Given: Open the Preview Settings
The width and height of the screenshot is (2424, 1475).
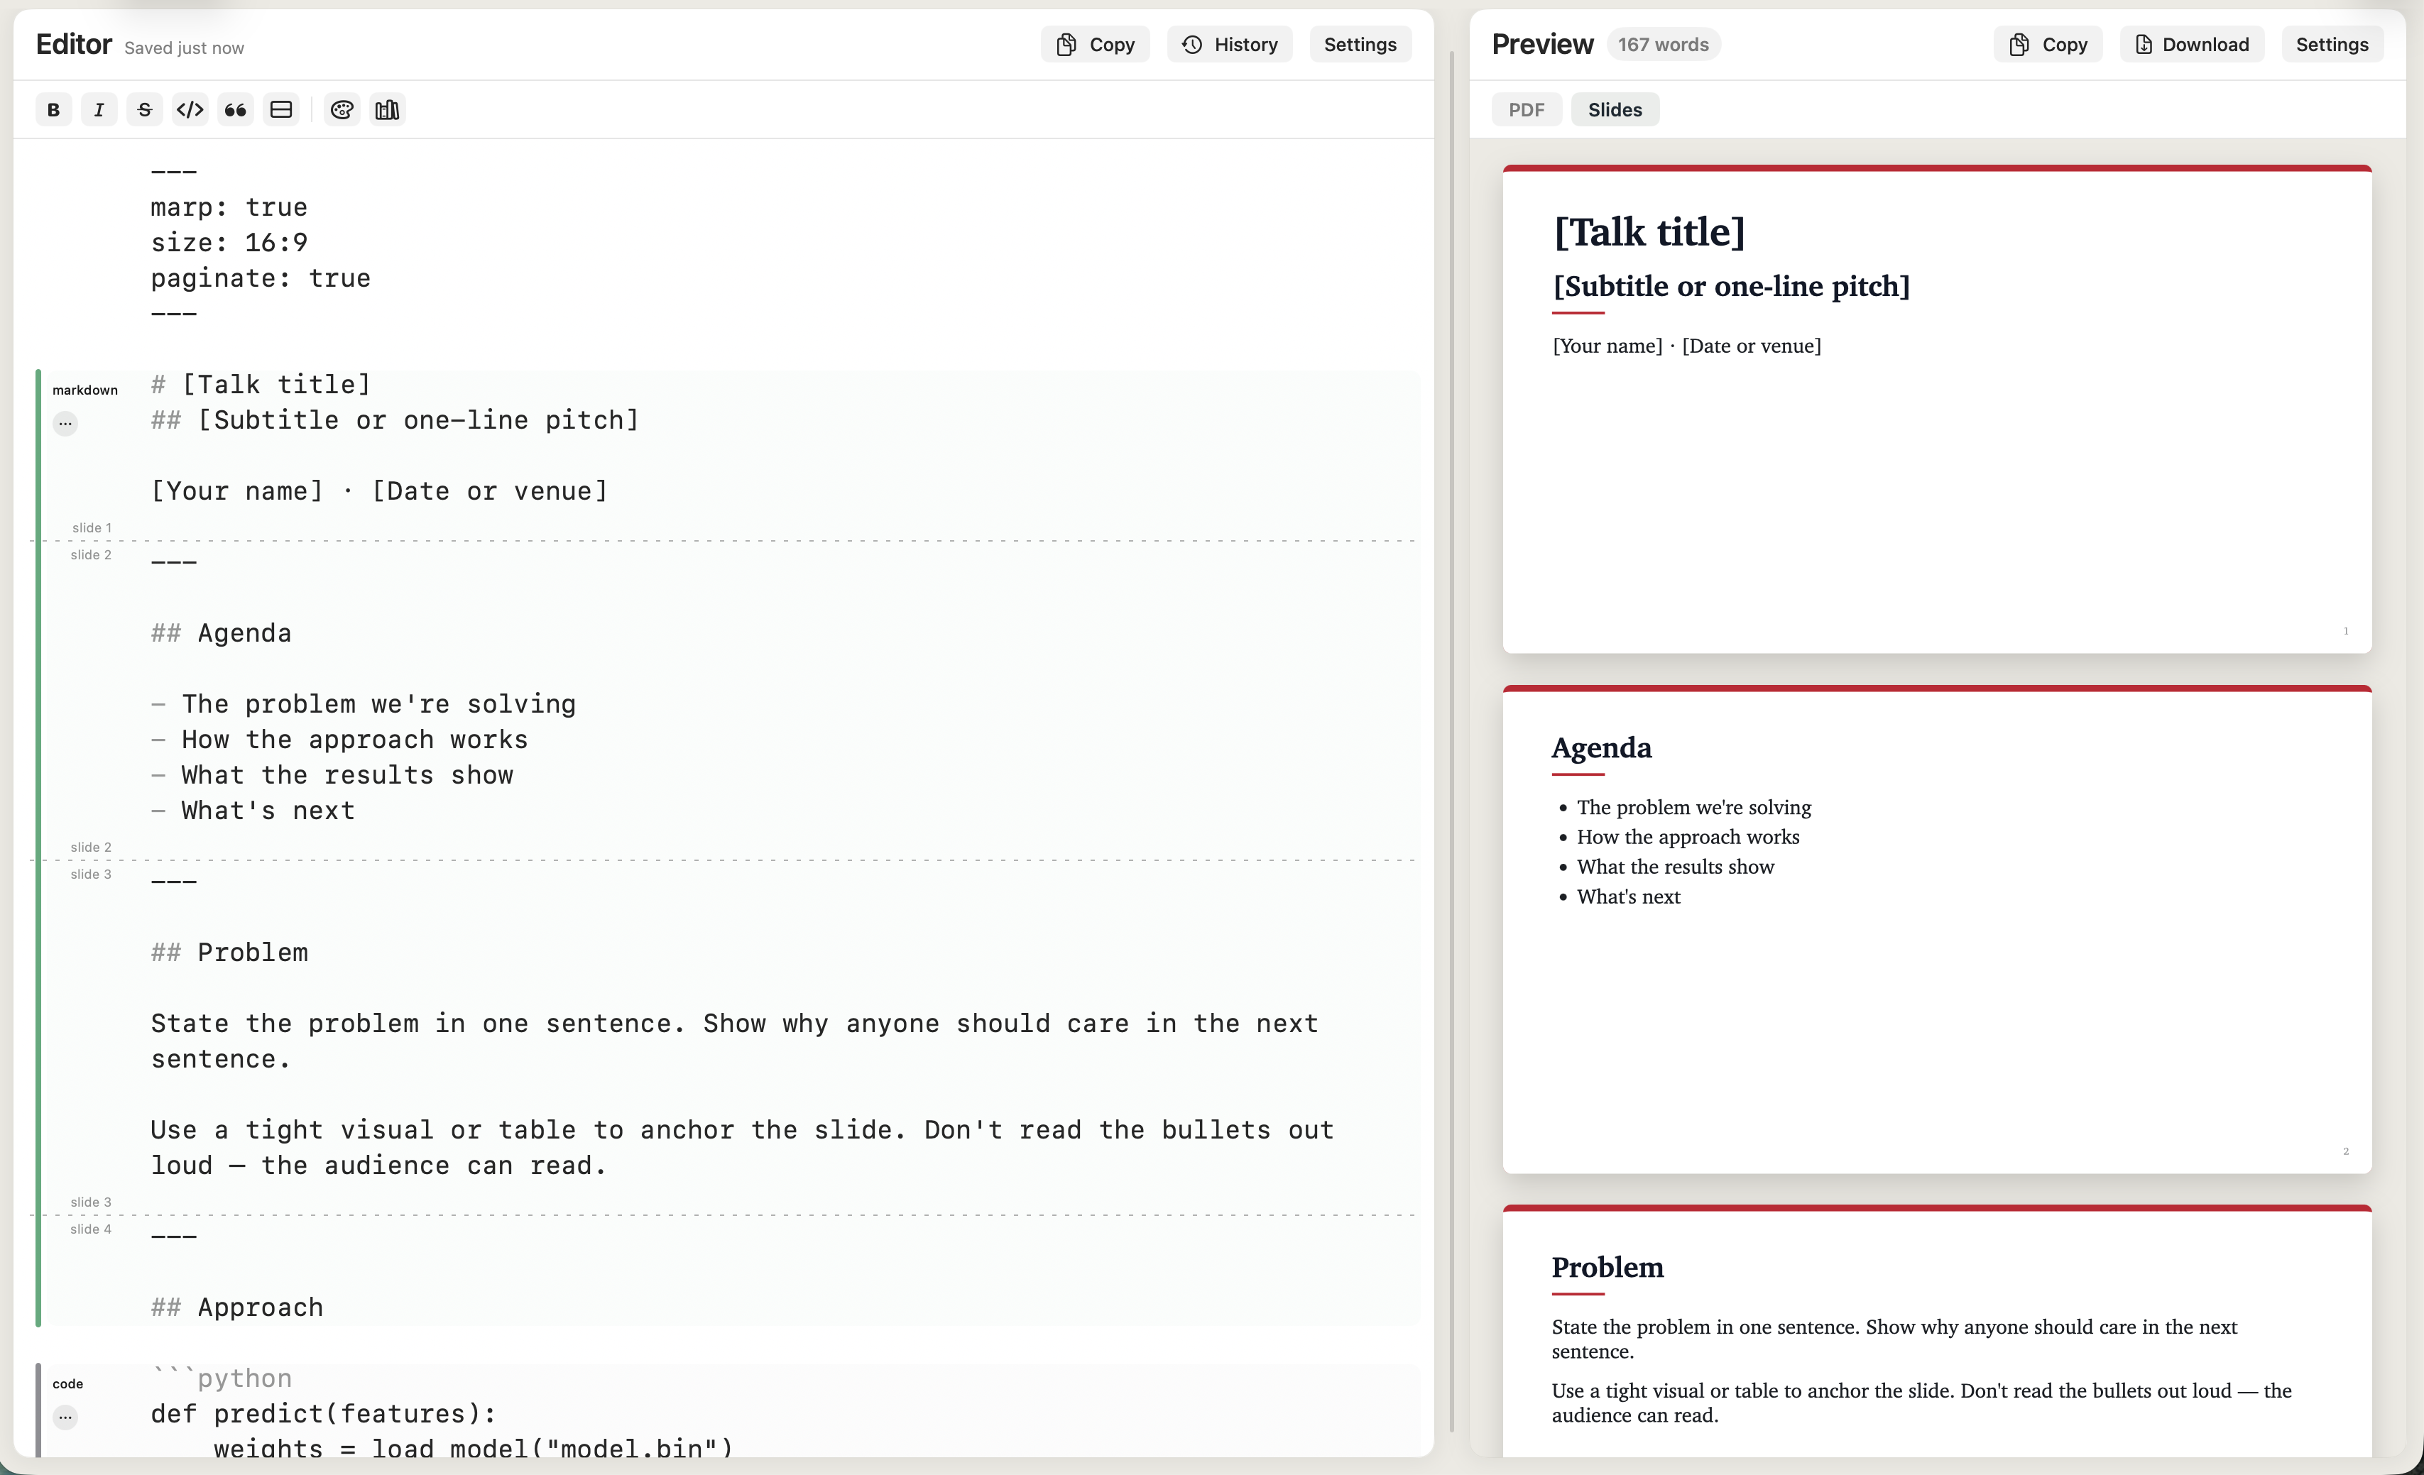Looking at the screenshot, I should [2332, 44].
